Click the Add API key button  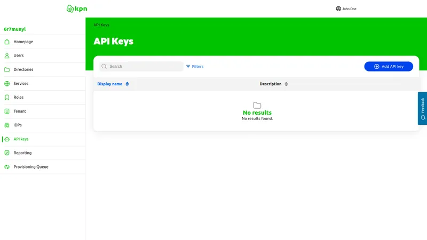coord(389,66)
